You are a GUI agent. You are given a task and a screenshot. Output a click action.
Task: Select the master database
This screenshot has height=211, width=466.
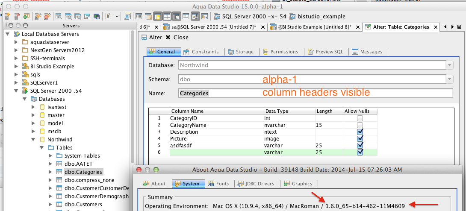tap(56, 115)
